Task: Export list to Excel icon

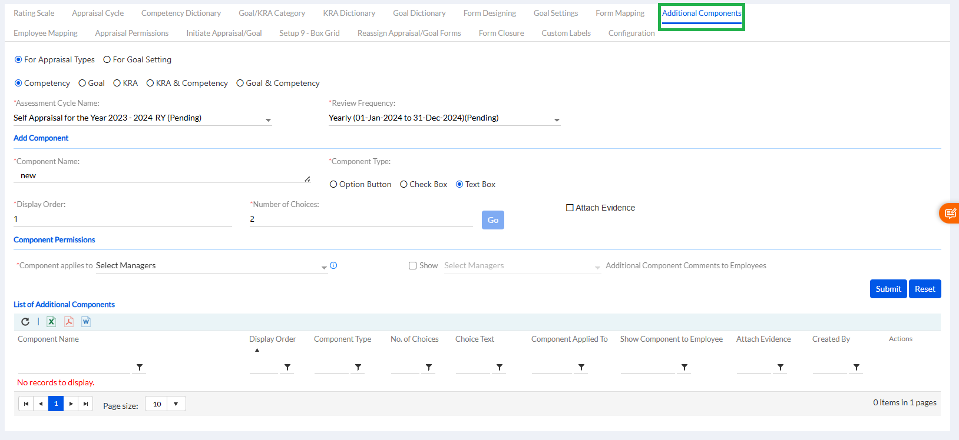Action: (x=51, y=322)
